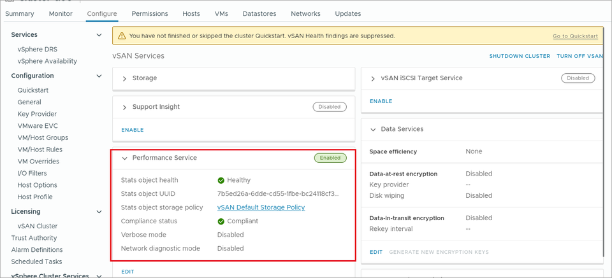612x278 pixels.
Task: Expand the Support Insight panel chevron
Action: tap(124, 107)
